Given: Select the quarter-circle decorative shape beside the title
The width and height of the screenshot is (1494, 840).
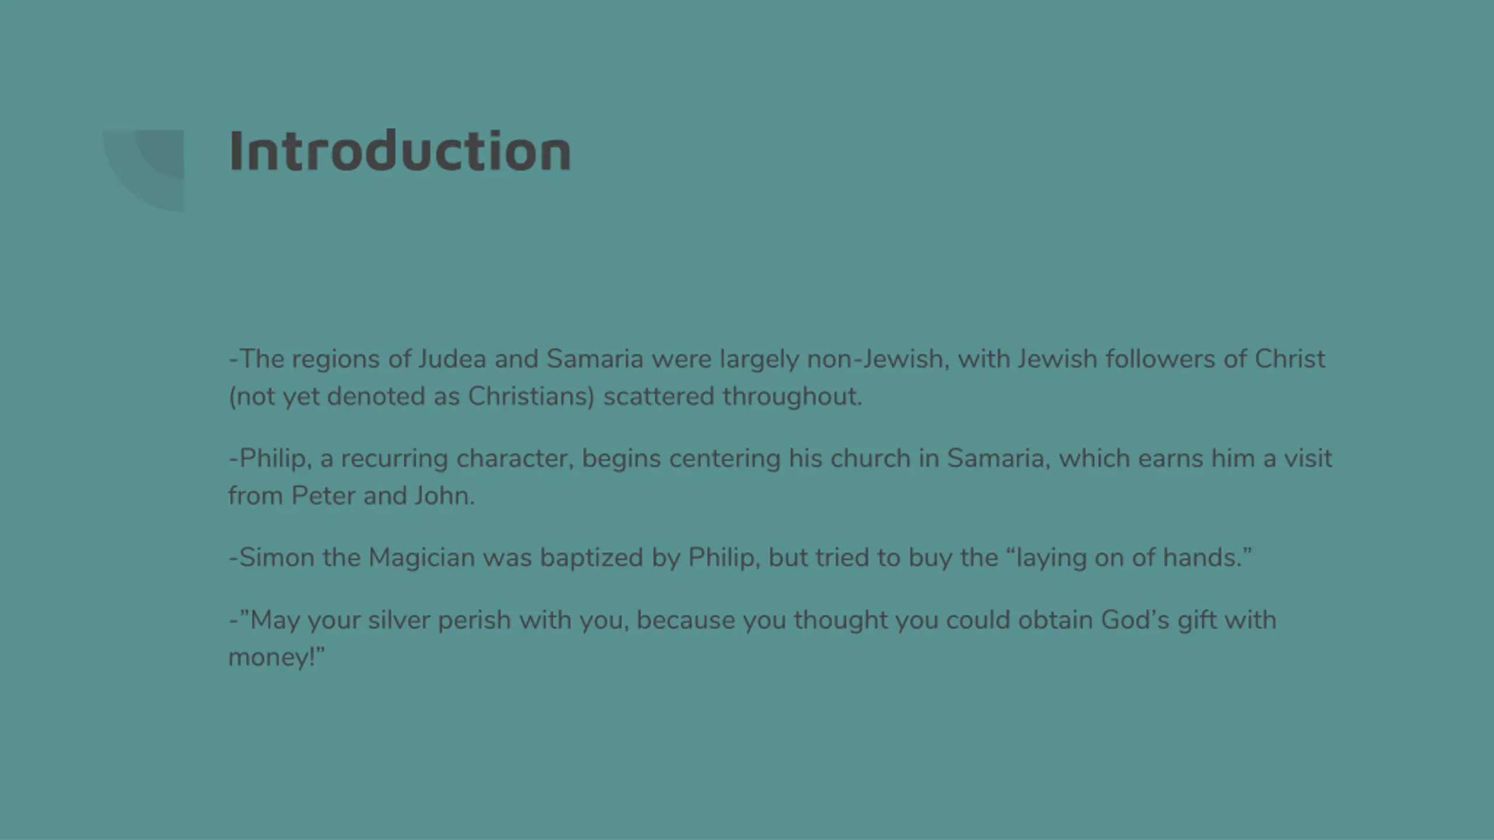Looking at the screenshot, I should point(144,171).
